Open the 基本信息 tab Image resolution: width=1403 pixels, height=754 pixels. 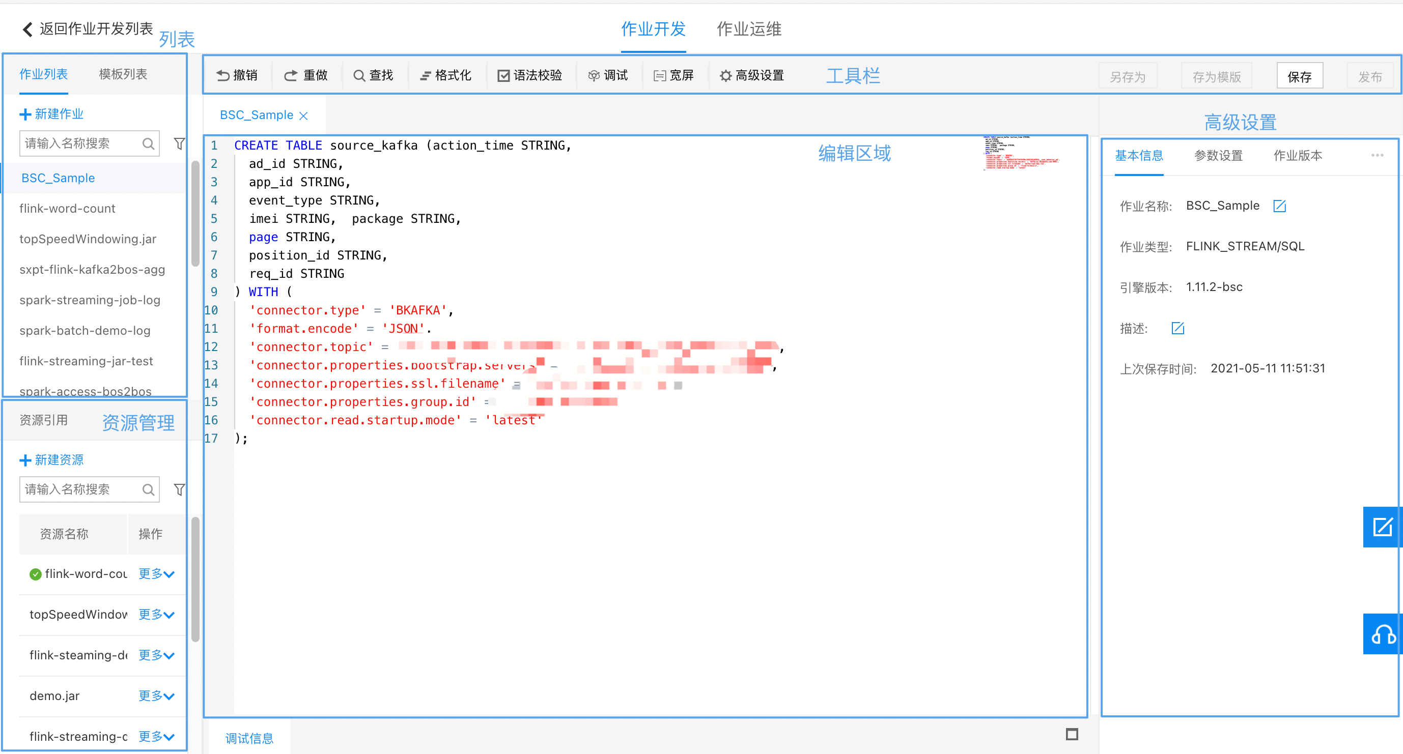1139,156
